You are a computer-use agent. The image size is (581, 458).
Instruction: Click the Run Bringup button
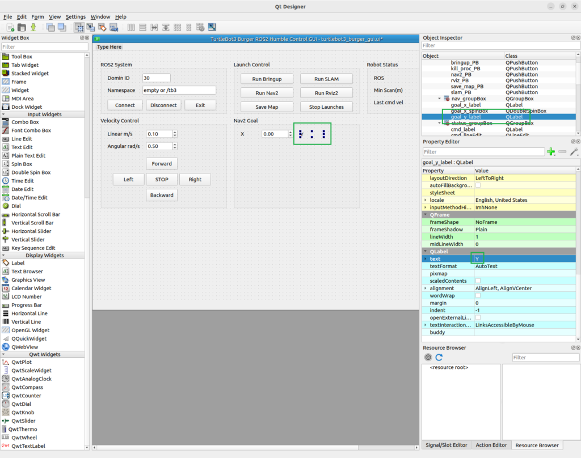267,79
